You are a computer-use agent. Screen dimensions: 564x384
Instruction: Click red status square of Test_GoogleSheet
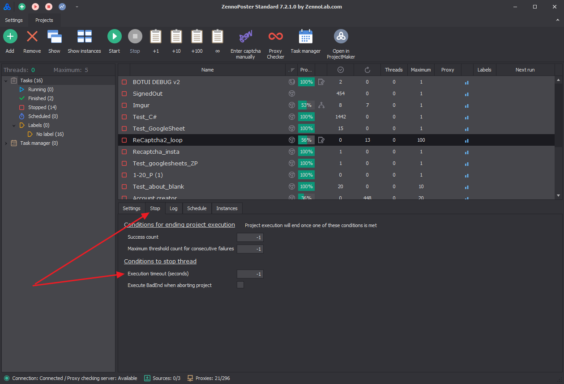click(124, 129)
